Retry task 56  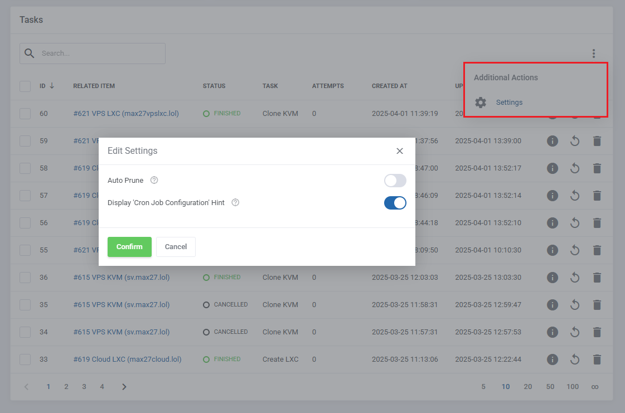tap(574, 223)
